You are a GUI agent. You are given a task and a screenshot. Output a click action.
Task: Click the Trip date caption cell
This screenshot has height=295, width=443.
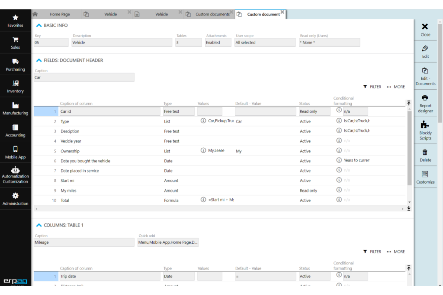[x=110, y=276]
